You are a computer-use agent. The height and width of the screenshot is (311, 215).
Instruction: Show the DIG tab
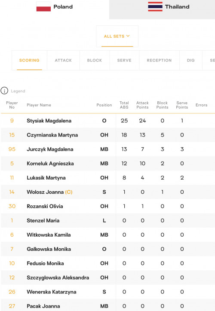191,60
